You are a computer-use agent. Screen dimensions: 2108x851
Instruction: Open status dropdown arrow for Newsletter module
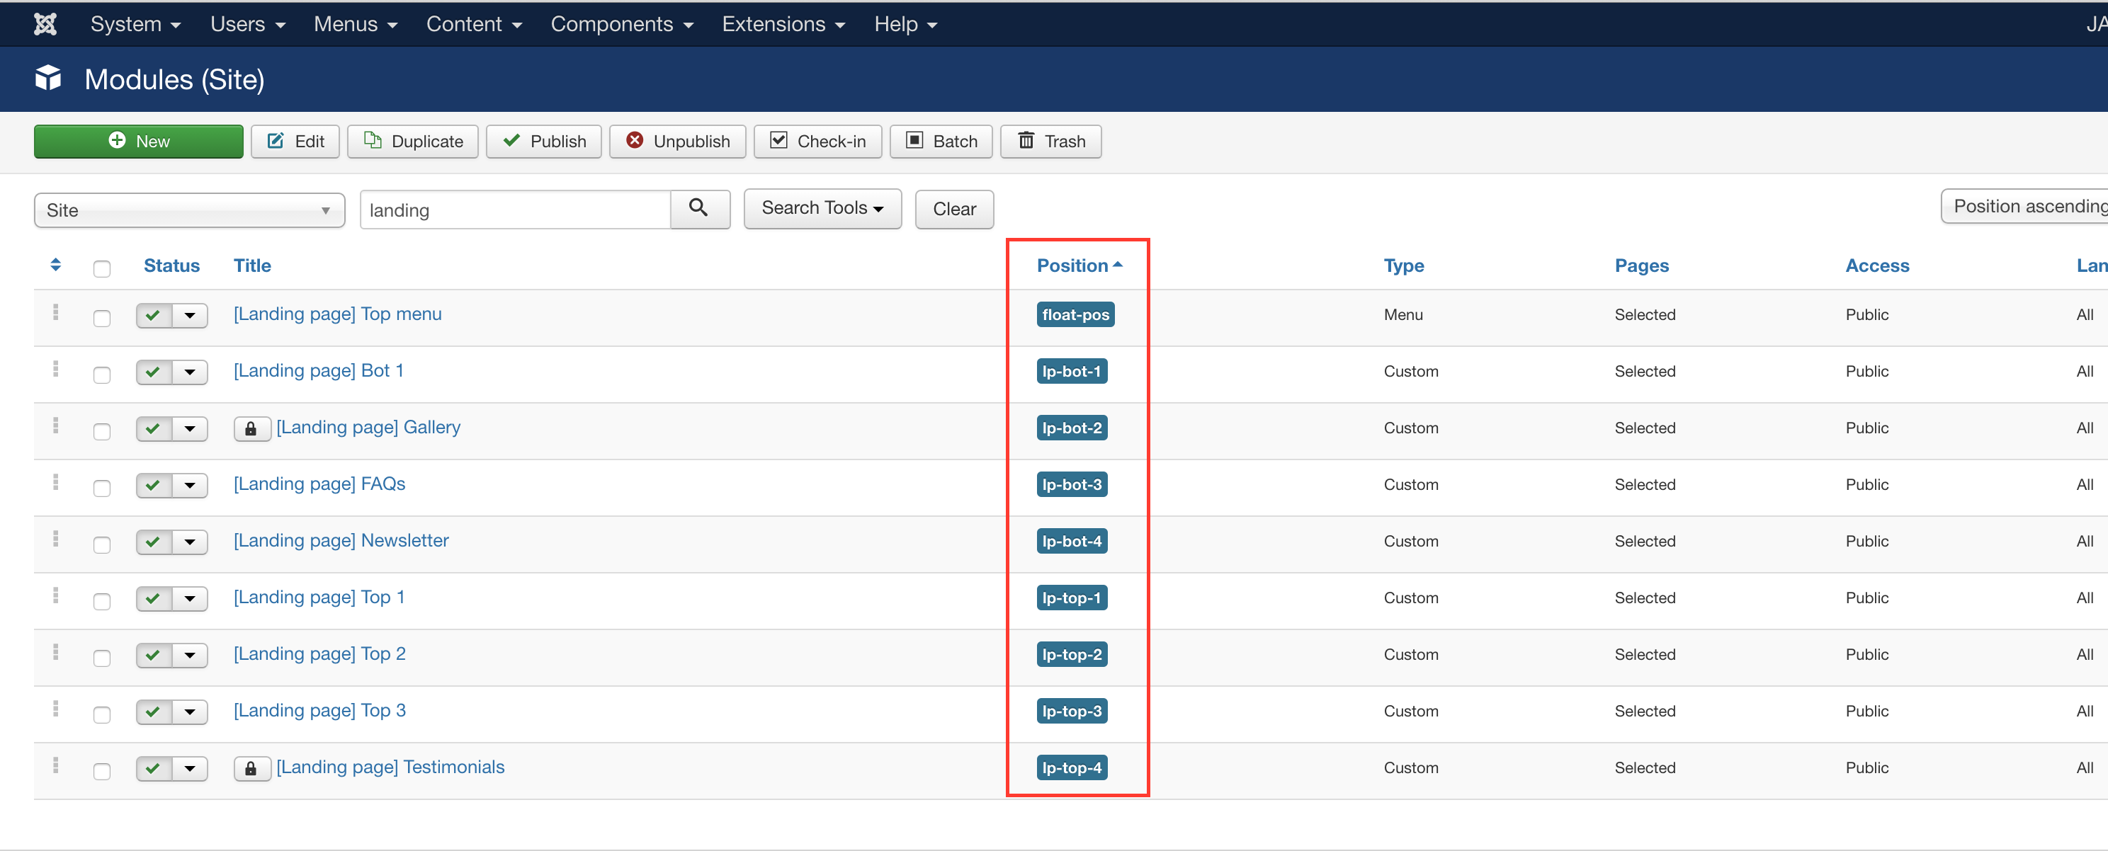tap(190, 542)
